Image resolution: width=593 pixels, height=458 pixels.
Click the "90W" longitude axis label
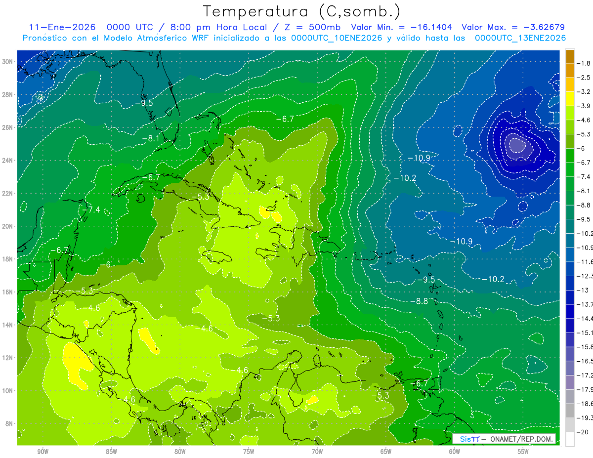(x=42, y=452)
